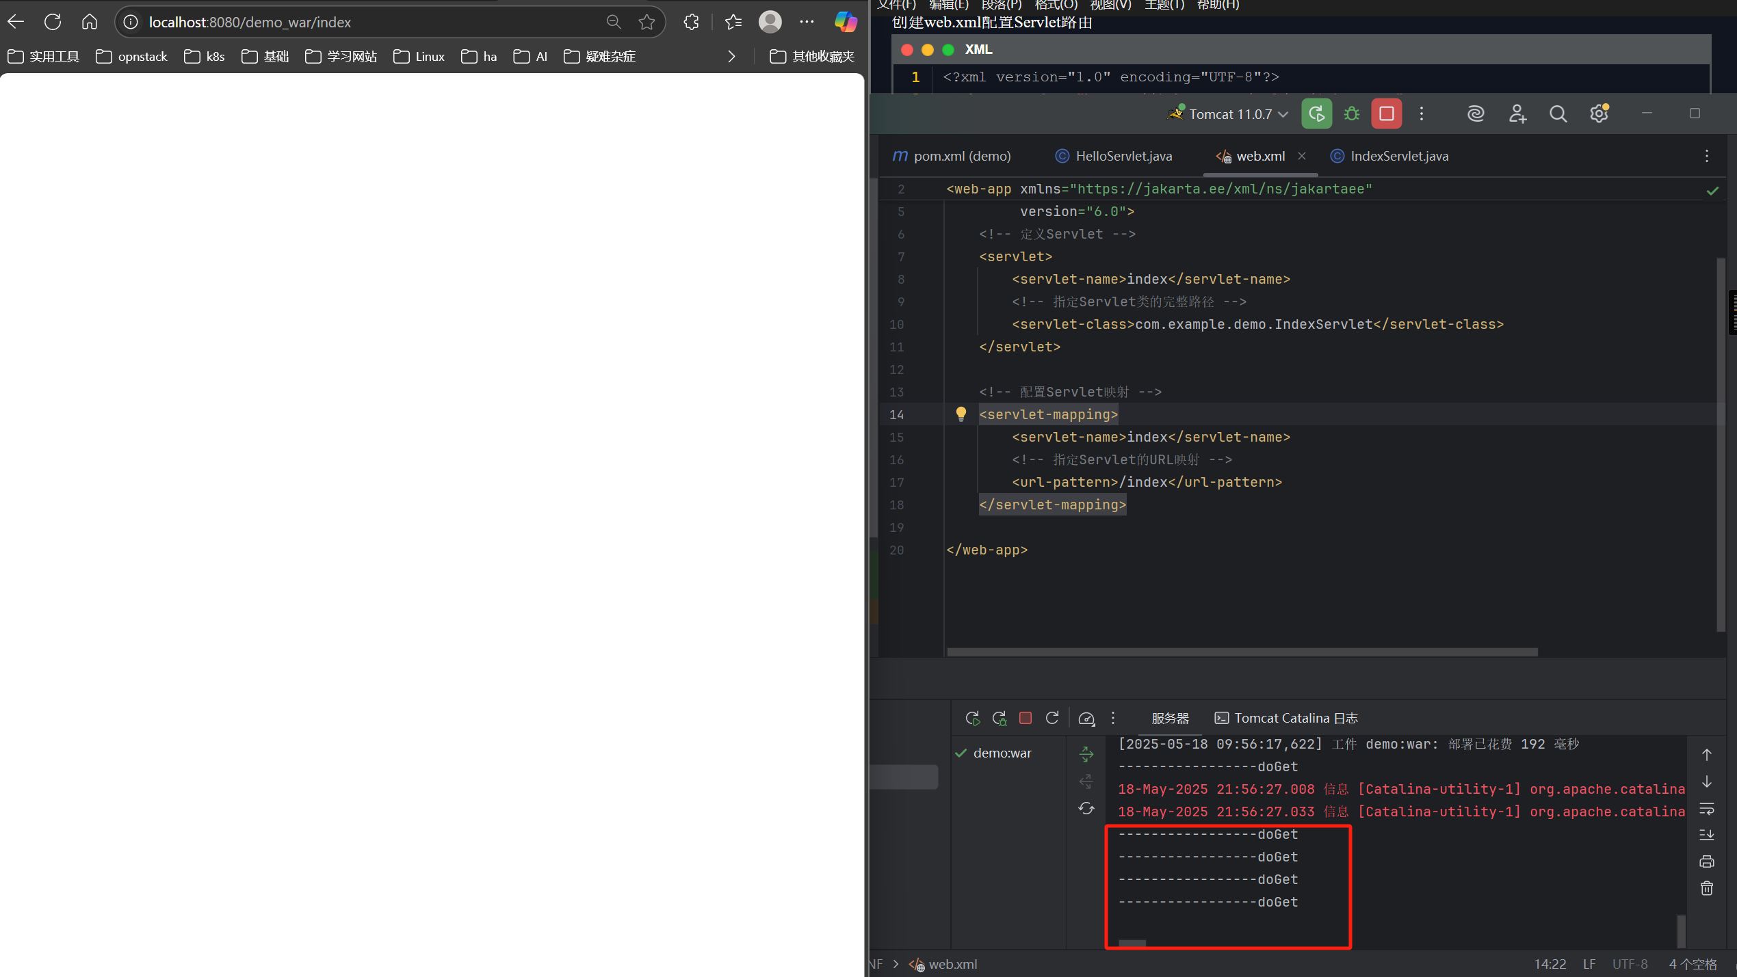Click the editor vertical scrollbar
This screenshot has height=977, width=1737.
point(1721,444)
